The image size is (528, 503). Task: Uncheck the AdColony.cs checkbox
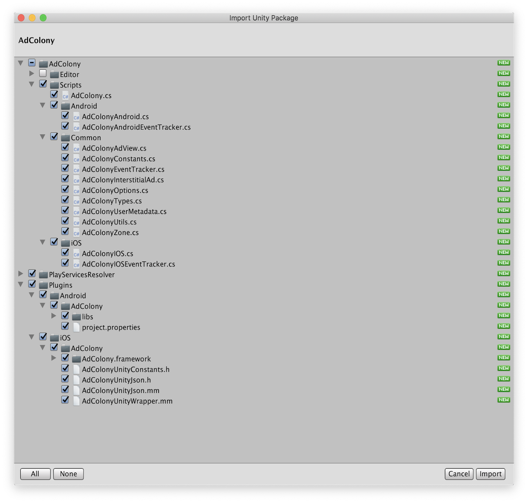tap(54, 94)
